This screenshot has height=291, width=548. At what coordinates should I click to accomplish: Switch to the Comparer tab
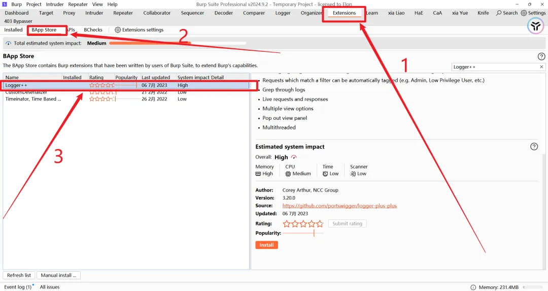point(254,13)
